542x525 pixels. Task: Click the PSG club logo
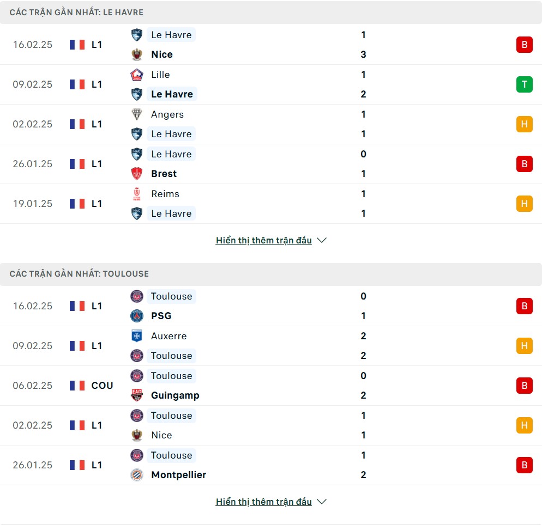click(137, 316)
